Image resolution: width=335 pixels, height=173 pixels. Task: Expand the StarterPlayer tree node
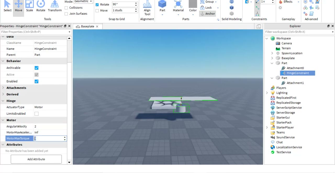point(267,127)
